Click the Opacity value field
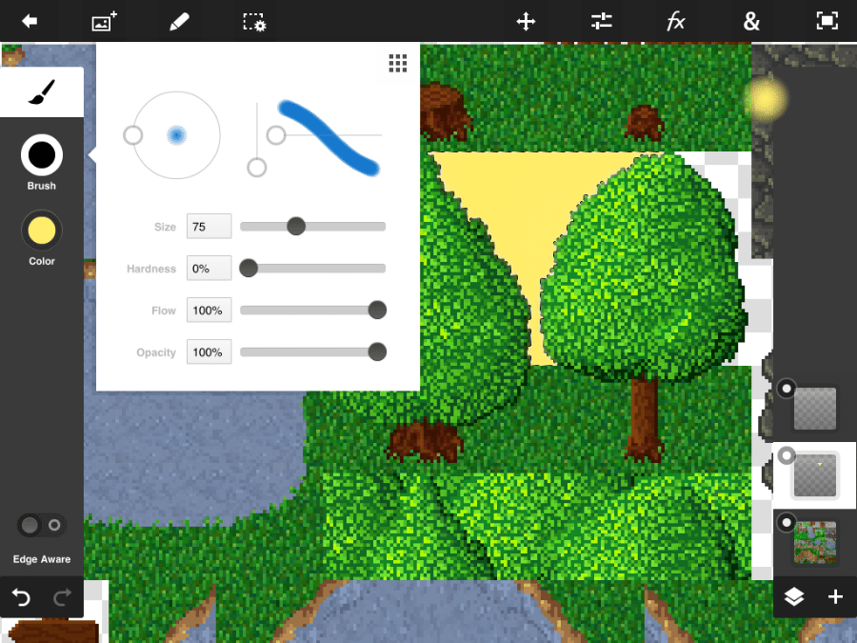This screenshot has height=643, width=857. 209,352
